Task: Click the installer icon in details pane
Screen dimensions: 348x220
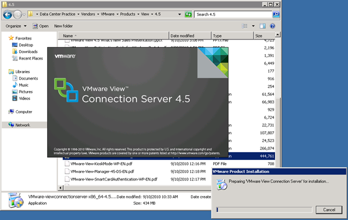Action: pos(15,200)
